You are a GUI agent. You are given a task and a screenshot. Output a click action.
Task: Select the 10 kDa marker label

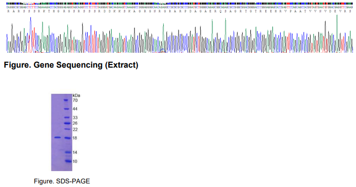coord(75,161)
